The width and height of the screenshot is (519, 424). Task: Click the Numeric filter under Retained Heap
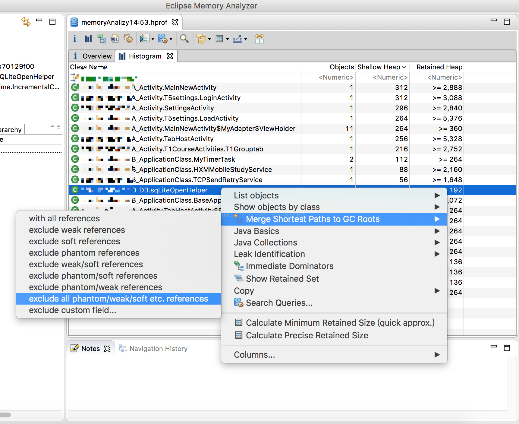[x=444, y=77]
